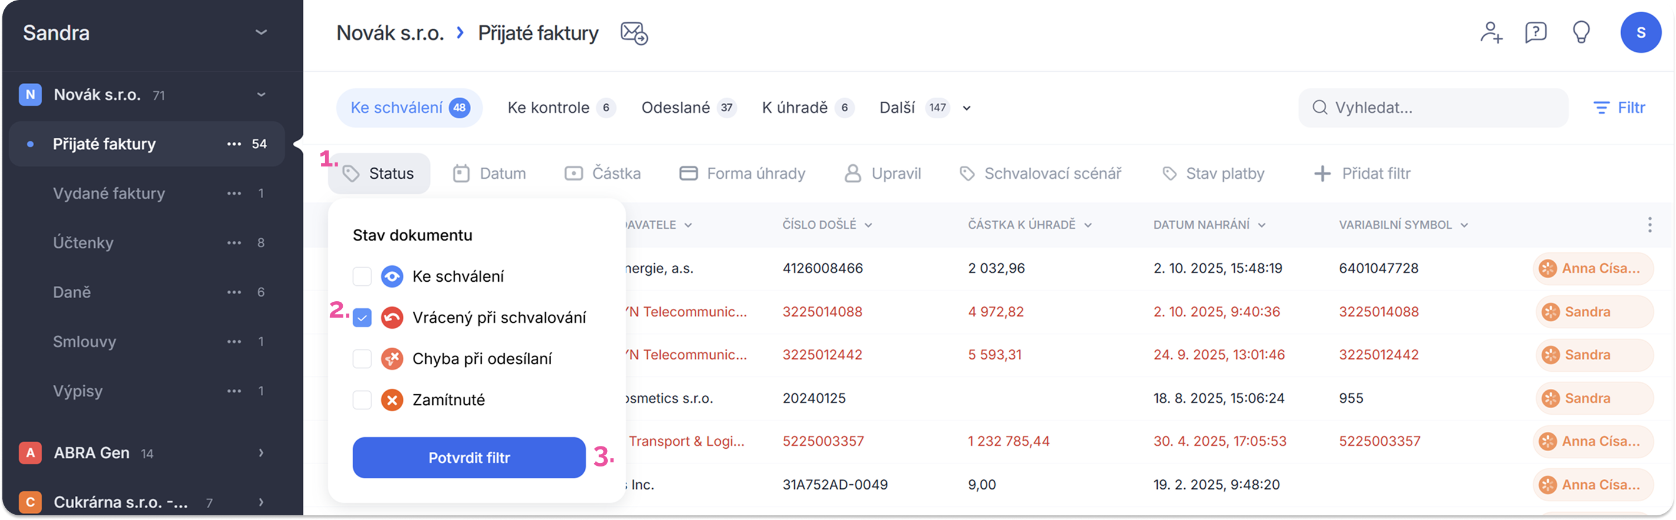Sort by Částka k úhradě column
1676x520 pixels.
[x=1030, y=225]
